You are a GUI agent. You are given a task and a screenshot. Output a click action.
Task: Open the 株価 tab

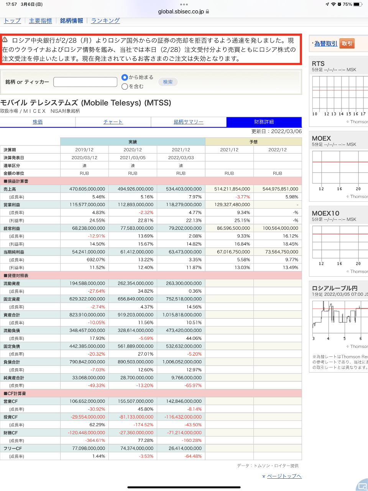[x=38, y=122]
